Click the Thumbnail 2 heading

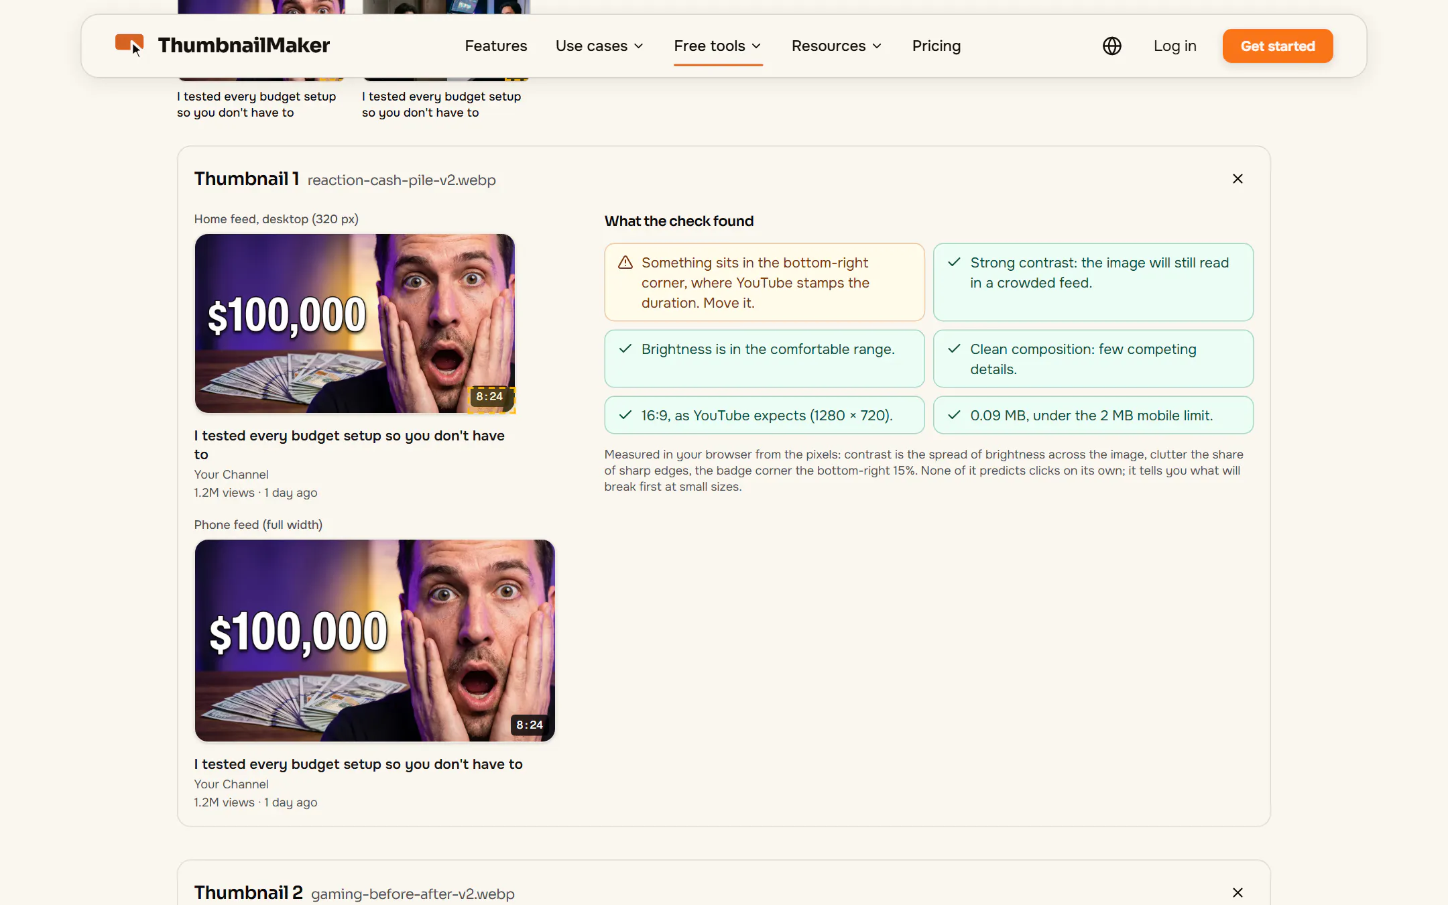coord(249,892)
